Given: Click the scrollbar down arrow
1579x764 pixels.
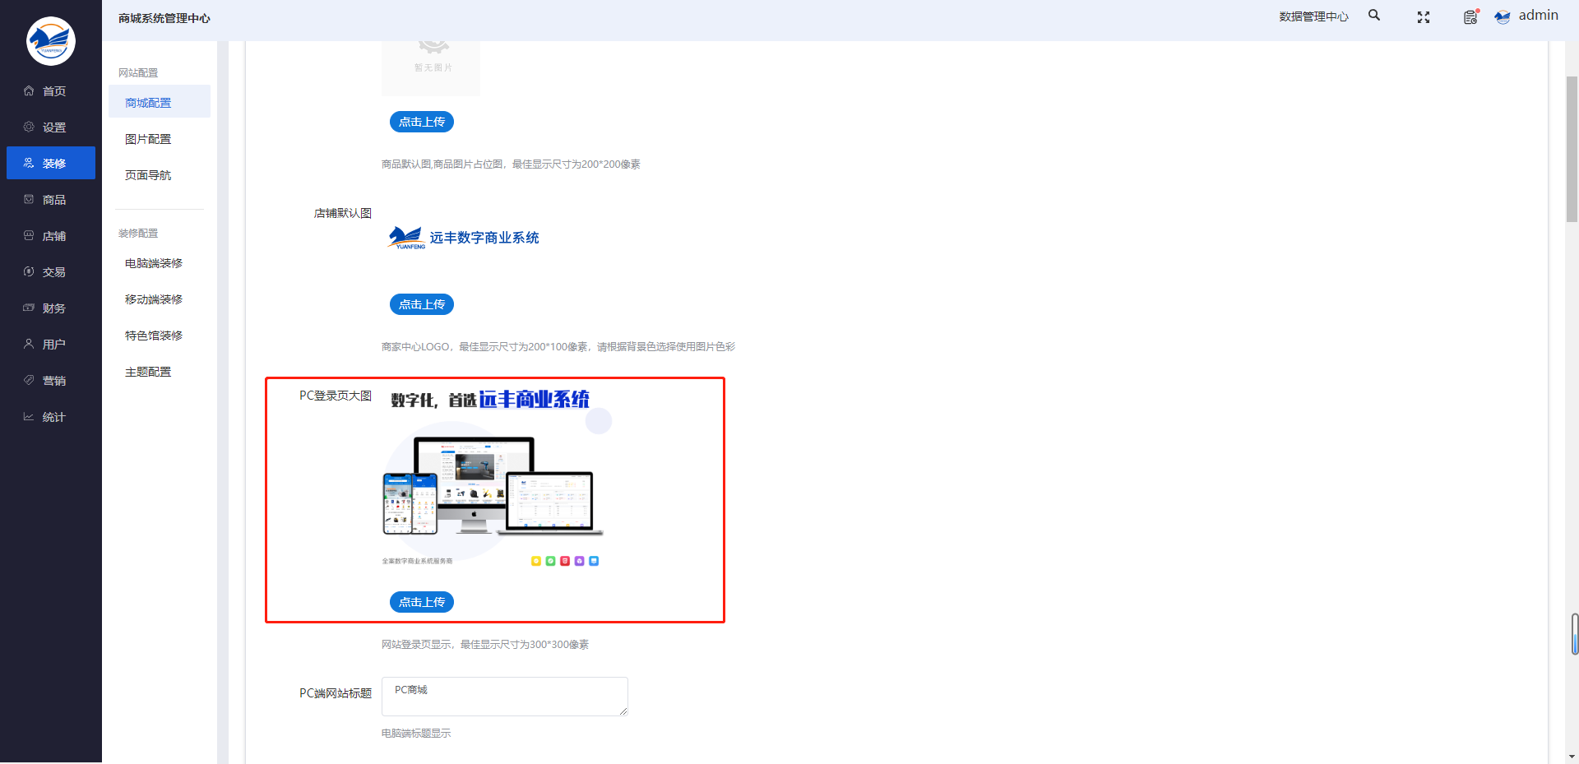Looking at the screenshot, I should click(x=1572, y=757).
